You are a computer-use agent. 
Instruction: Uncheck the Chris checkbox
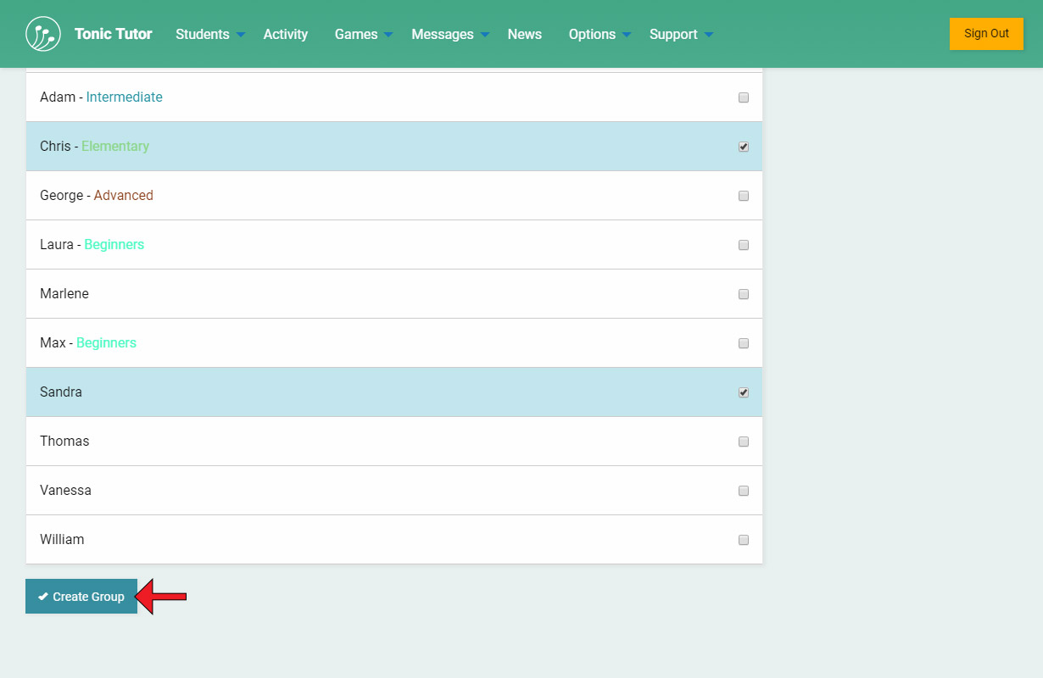(x=744, y=147)
